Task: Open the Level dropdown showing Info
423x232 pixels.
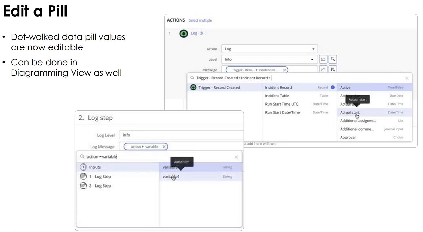Action: (x=269, y=59)
